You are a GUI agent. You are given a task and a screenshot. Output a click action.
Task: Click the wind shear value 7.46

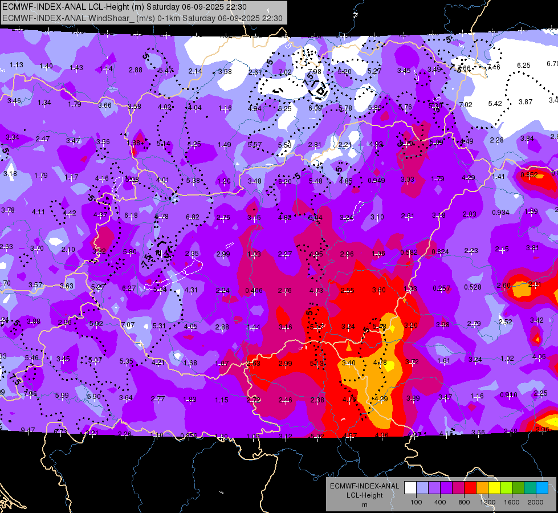[494, 67]
